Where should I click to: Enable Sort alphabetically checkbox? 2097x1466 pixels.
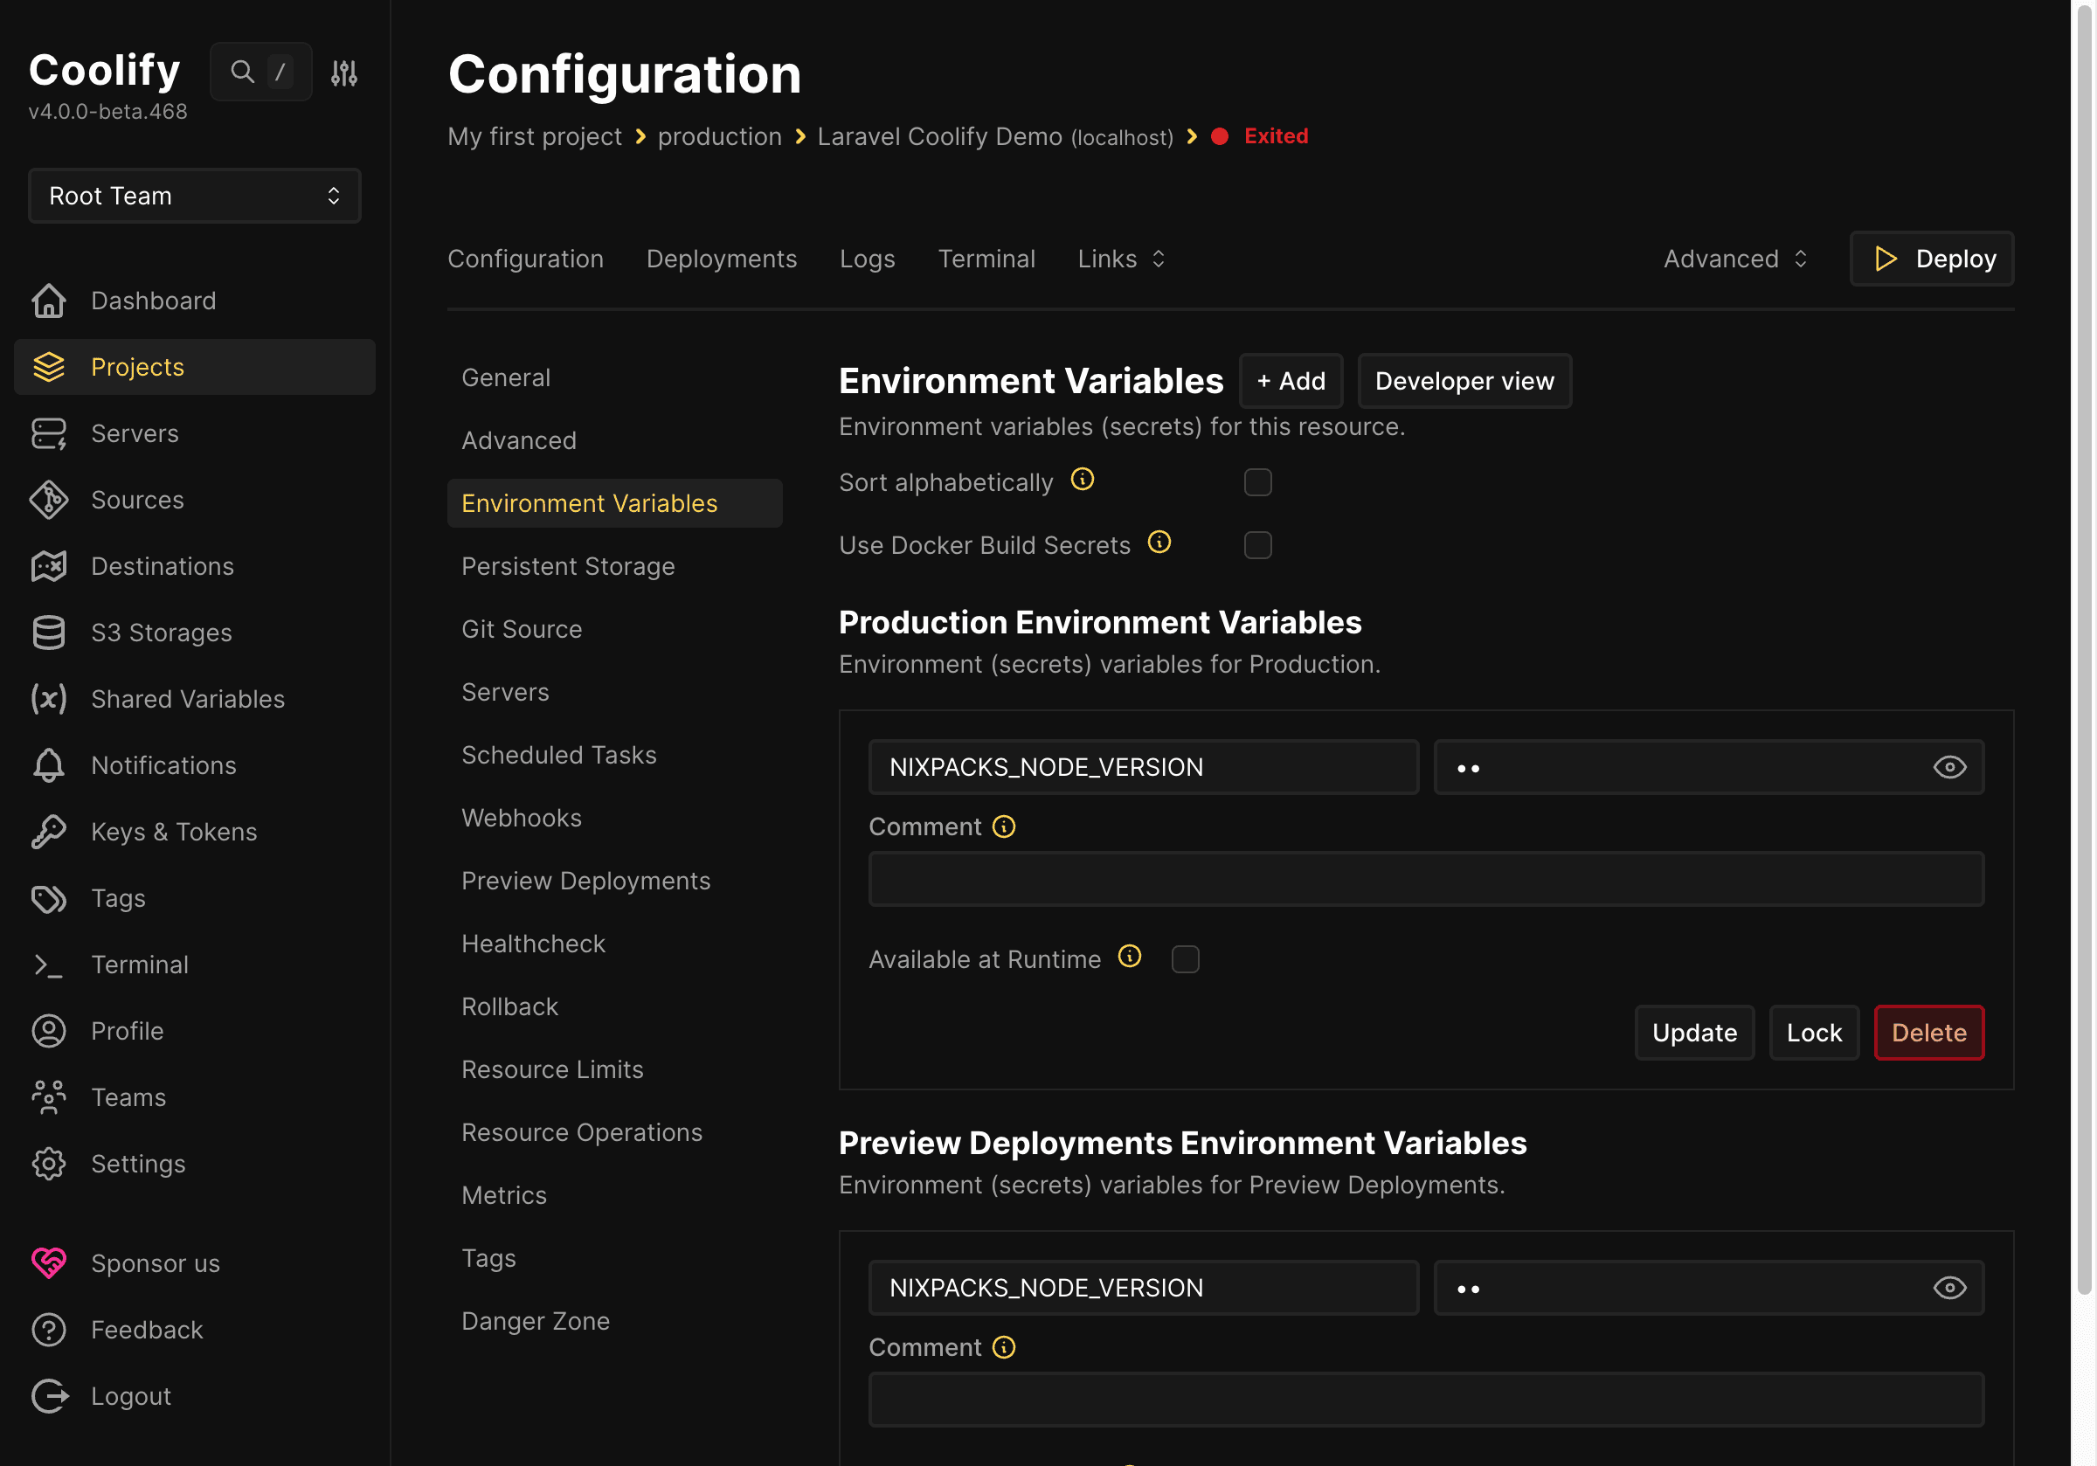1257,482
